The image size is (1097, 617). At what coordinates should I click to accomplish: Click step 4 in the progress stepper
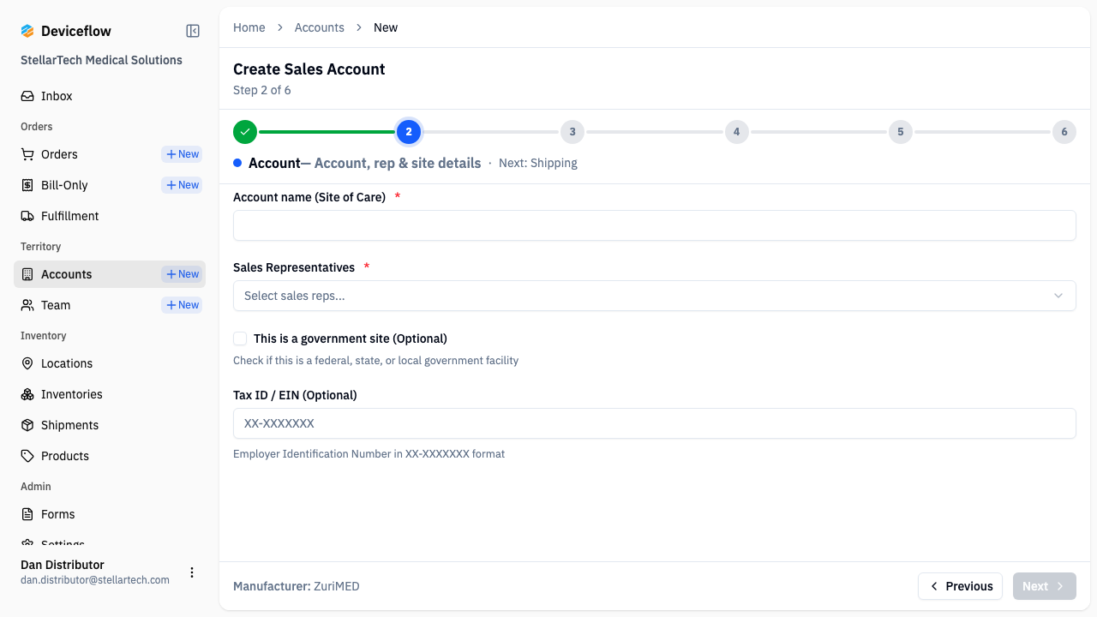point(736,132)
